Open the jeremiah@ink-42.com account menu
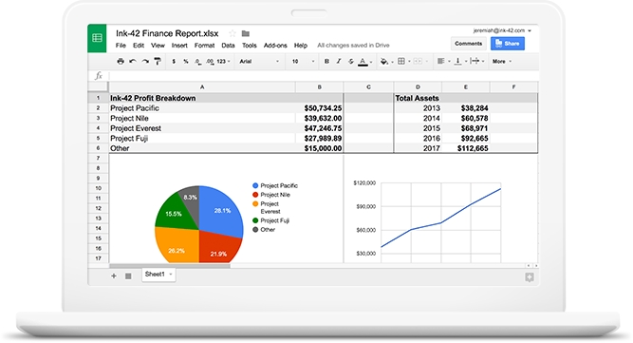The width and height of the screenshot is (633, 343). pos(502,30)
